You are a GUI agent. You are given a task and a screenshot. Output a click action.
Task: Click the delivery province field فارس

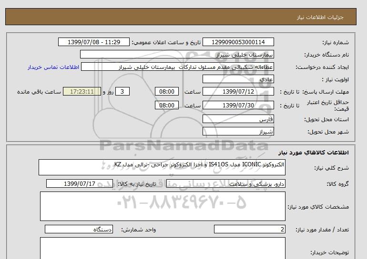coord(238,119)
